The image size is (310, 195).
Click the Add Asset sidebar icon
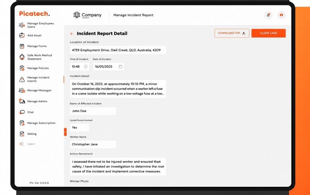[x=22, y=35]
